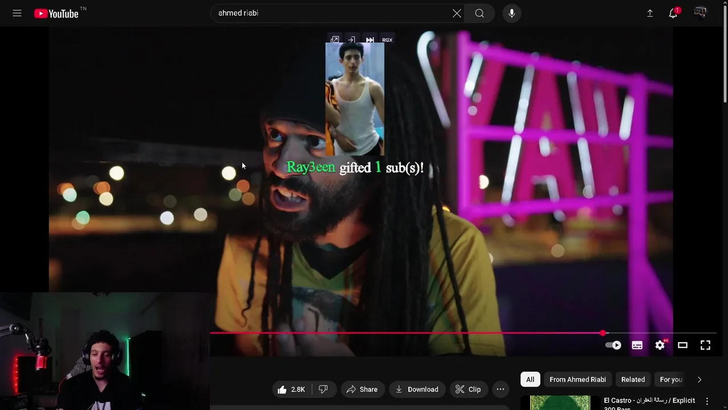
Task: Select the Related chip
Action: pos(633,379)
